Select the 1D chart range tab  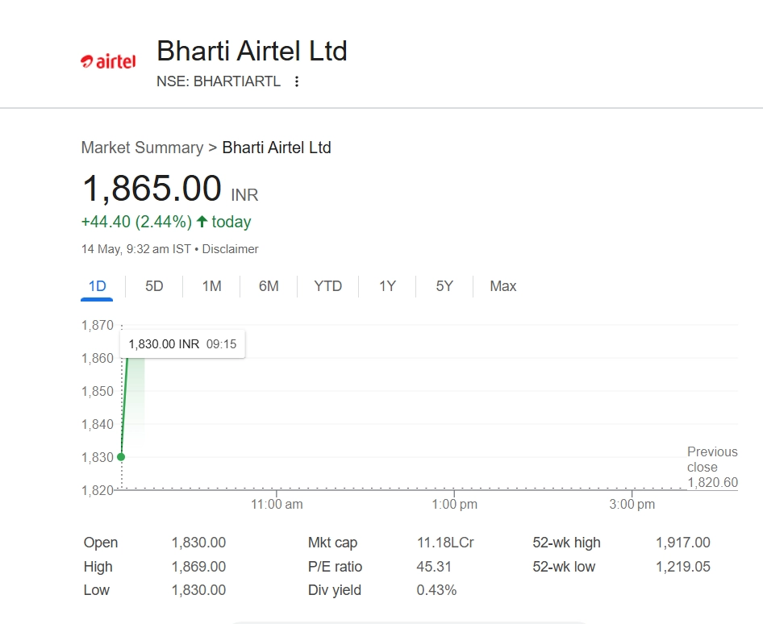point(97,286)
